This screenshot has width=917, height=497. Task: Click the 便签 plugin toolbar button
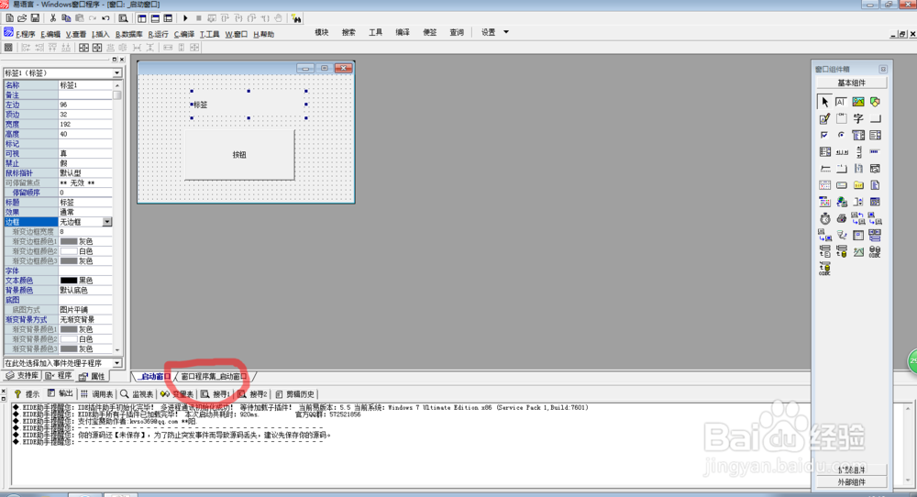(430, 32)
